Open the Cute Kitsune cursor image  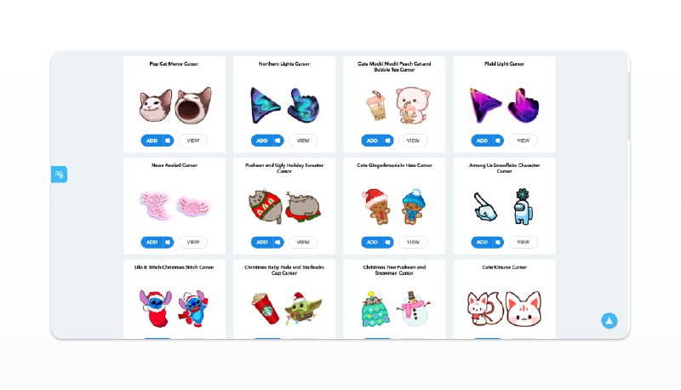coord(504,308)
